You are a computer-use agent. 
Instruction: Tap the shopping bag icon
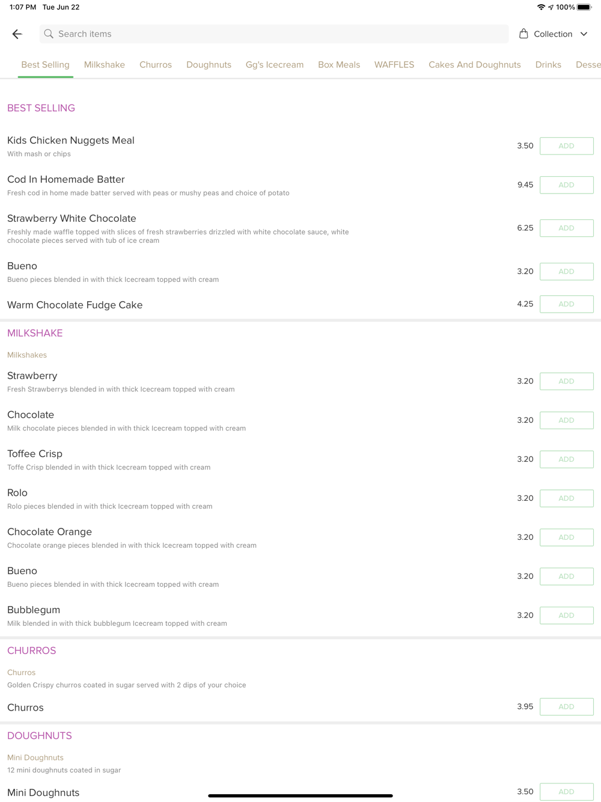523,34
